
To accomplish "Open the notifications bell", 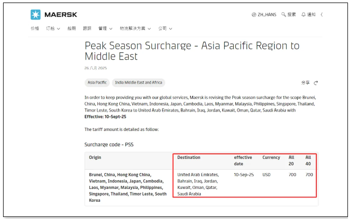I will pyautogui.click(x=303, y=14).
